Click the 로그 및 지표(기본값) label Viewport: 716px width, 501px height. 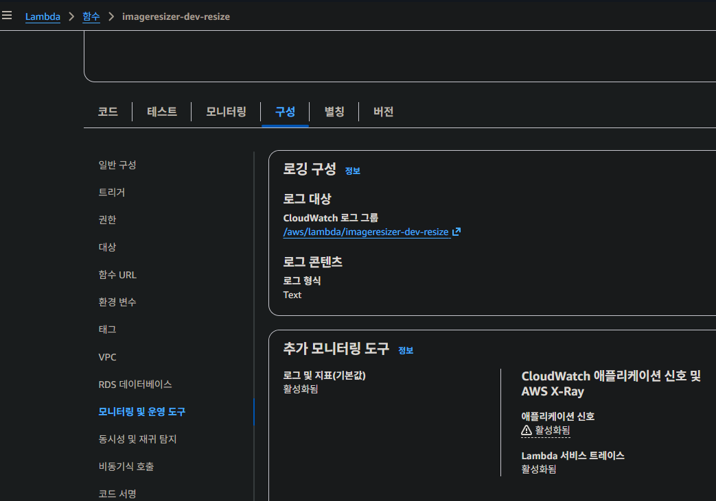tap(324, 375)
